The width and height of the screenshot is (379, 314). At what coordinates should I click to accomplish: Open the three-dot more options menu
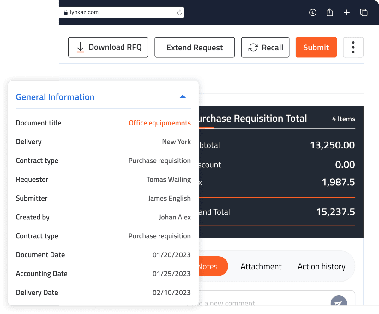(353, 47)
